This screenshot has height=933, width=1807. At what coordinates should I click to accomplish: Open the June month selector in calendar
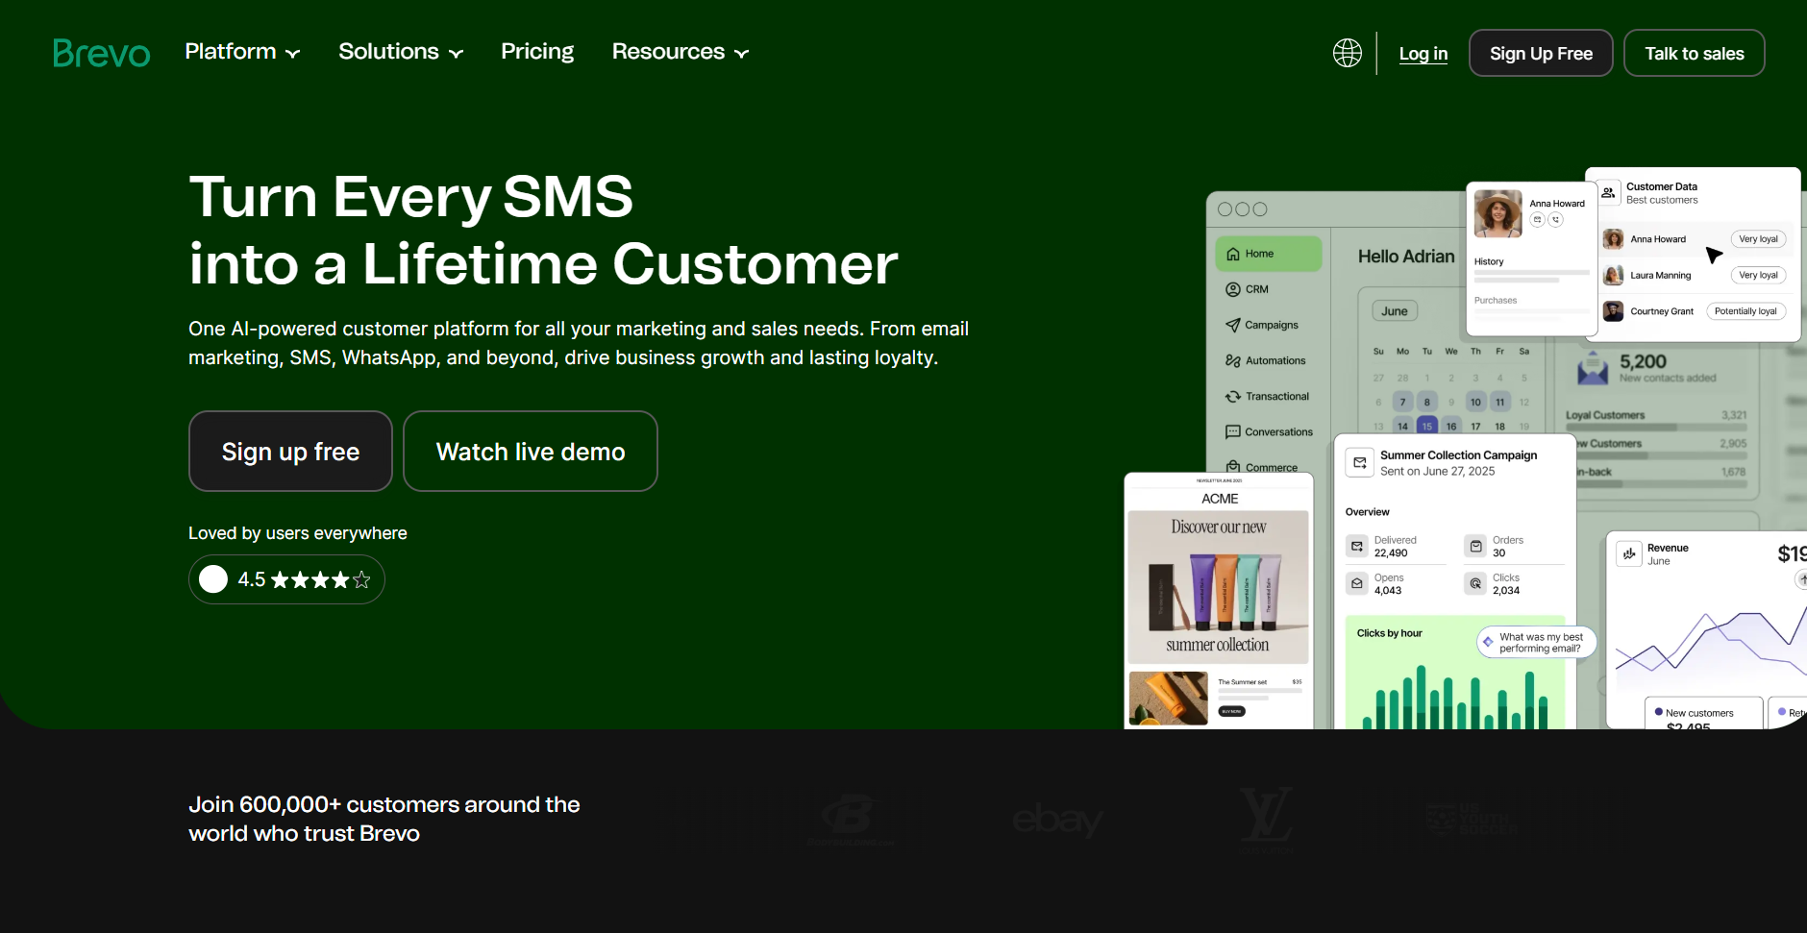click(x=1395, y=311)
